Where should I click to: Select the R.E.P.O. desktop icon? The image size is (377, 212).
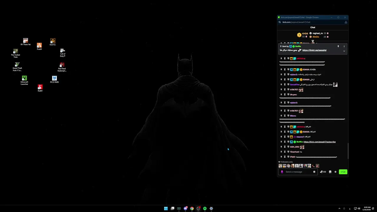point(53,42)
